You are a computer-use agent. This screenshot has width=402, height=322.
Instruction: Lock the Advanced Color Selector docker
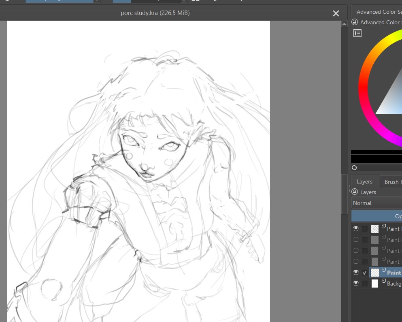(355, 22)
